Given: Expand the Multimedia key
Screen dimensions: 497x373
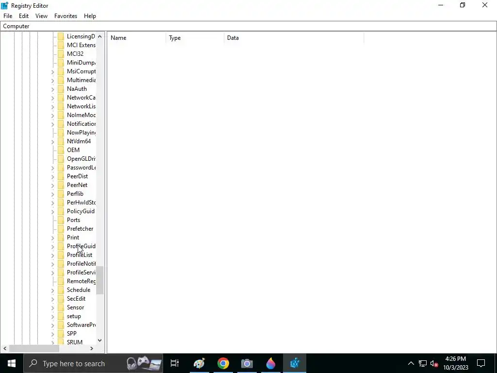Looking at the screenshot, I should click(53, 81).
